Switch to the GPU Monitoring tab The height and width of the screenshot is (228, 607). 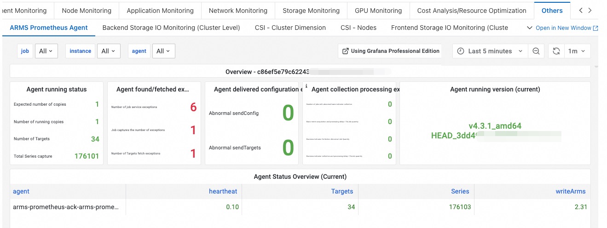378,11
